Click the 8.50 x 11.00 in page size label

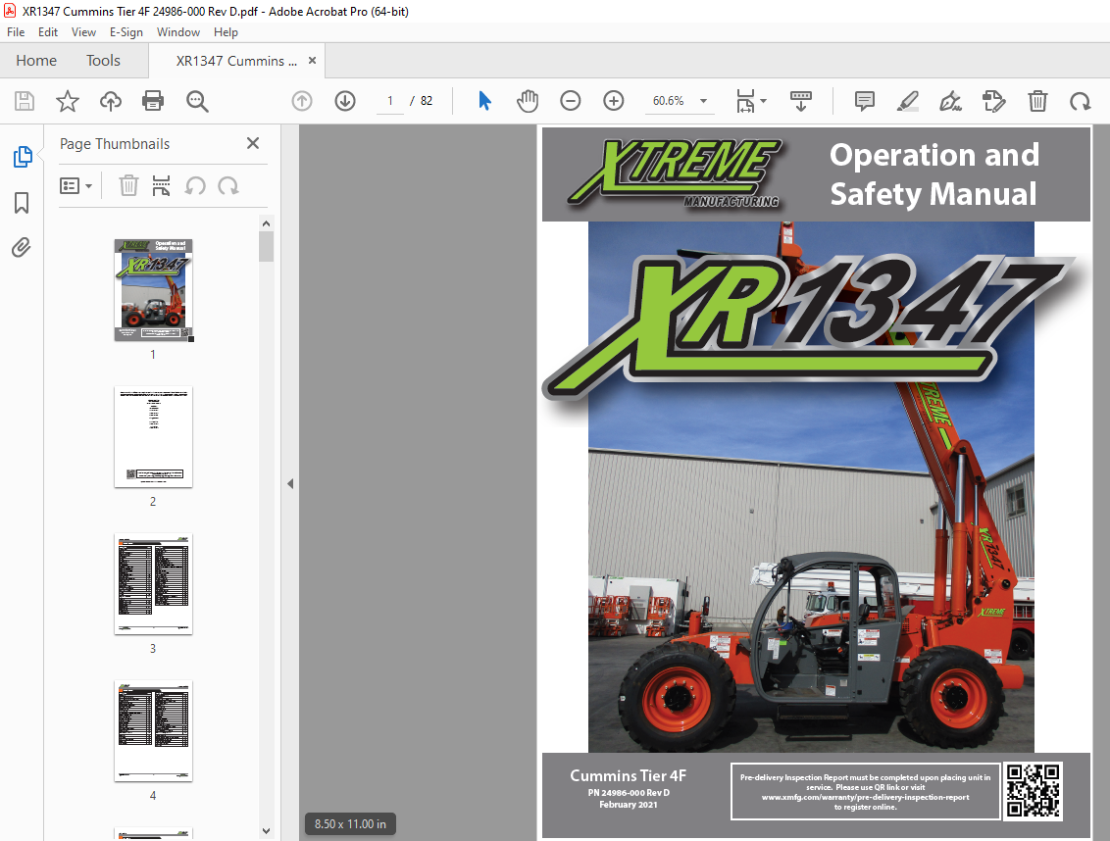click(350, 824)
